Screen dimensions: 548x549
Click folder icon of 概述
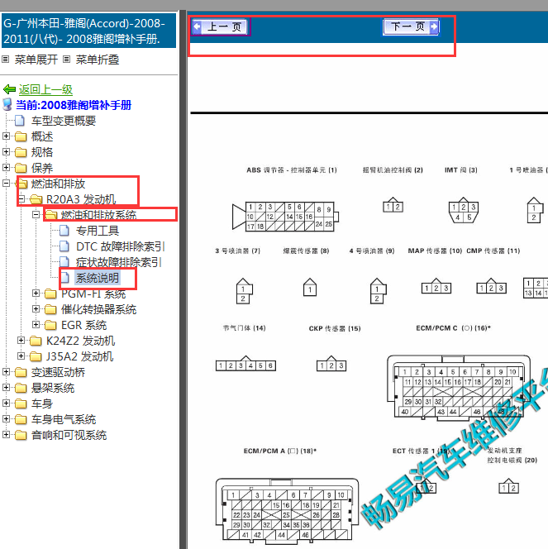[x=21, y=136]
